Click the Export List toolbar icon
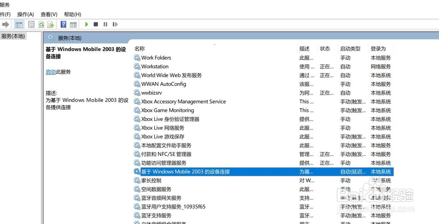Image resolution: width=439 pixels, height=224 pixels. (50, 24)
